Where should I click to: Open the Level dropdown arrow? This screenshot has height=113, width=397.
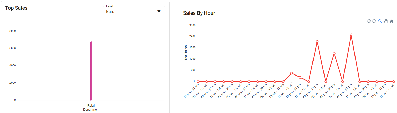(159, 11)
